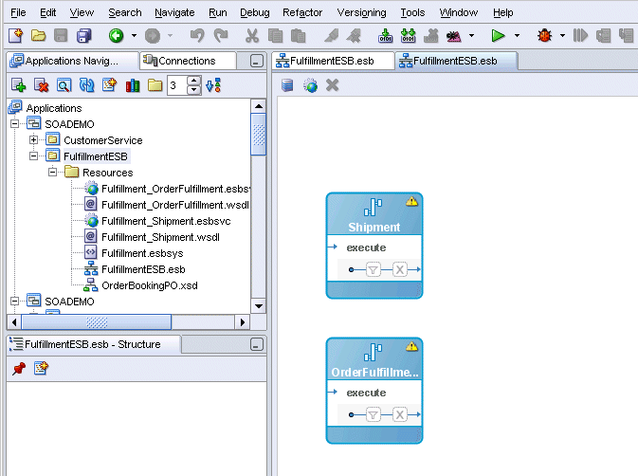The image size is (638, 476).
Task: Collapse the first SOADEMO application node
Action: 14,123
